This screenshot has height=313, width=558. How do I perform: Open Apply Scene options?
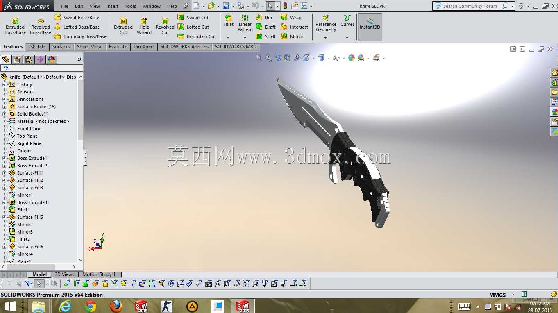(x=361, y=58)
